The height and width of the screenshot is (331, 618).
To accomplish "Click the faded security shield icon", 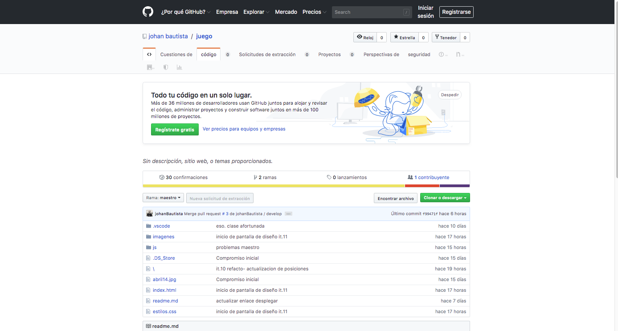I will (166, 67).
